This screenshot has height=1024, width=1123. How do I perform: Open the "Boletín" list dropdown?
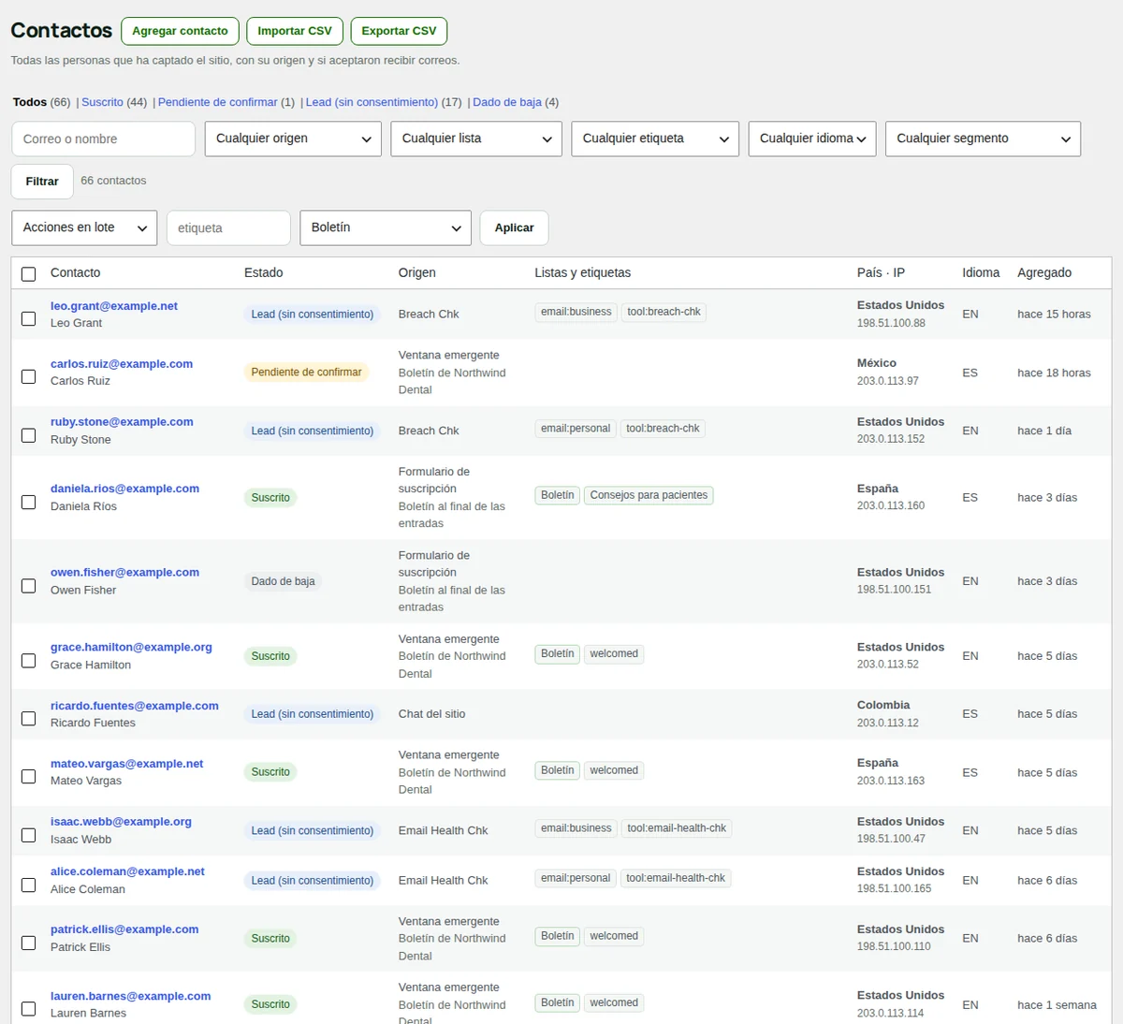point(386,227)
